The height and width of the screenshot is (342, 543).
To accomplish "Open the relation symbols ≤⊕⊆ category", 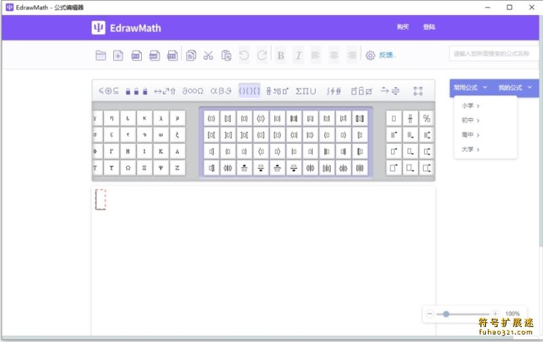I will 109,91.
